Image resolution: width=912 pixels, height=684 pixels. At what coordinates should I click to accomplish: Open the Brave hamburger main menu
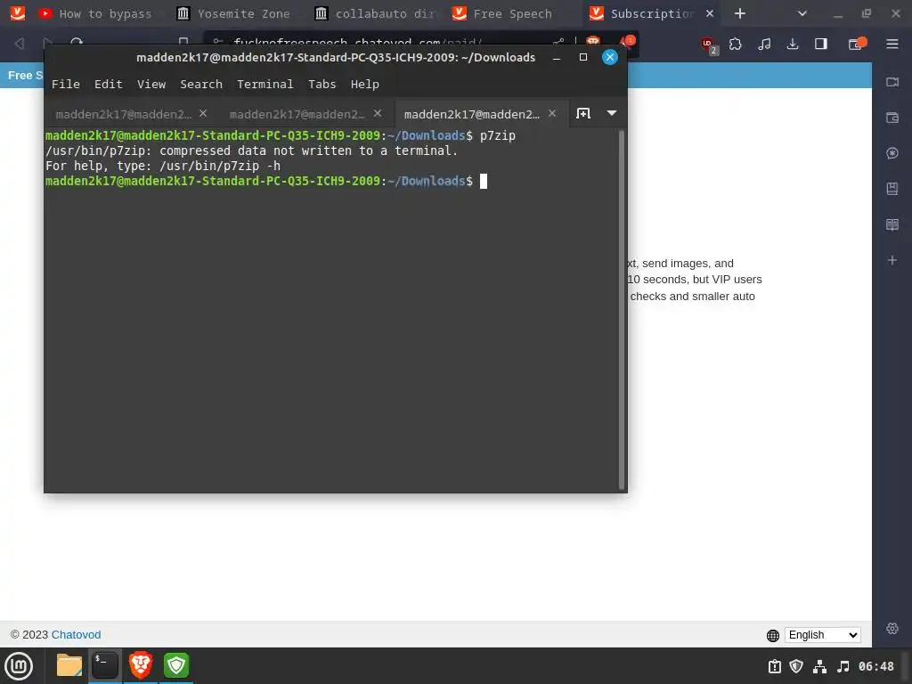click(892, 44)
